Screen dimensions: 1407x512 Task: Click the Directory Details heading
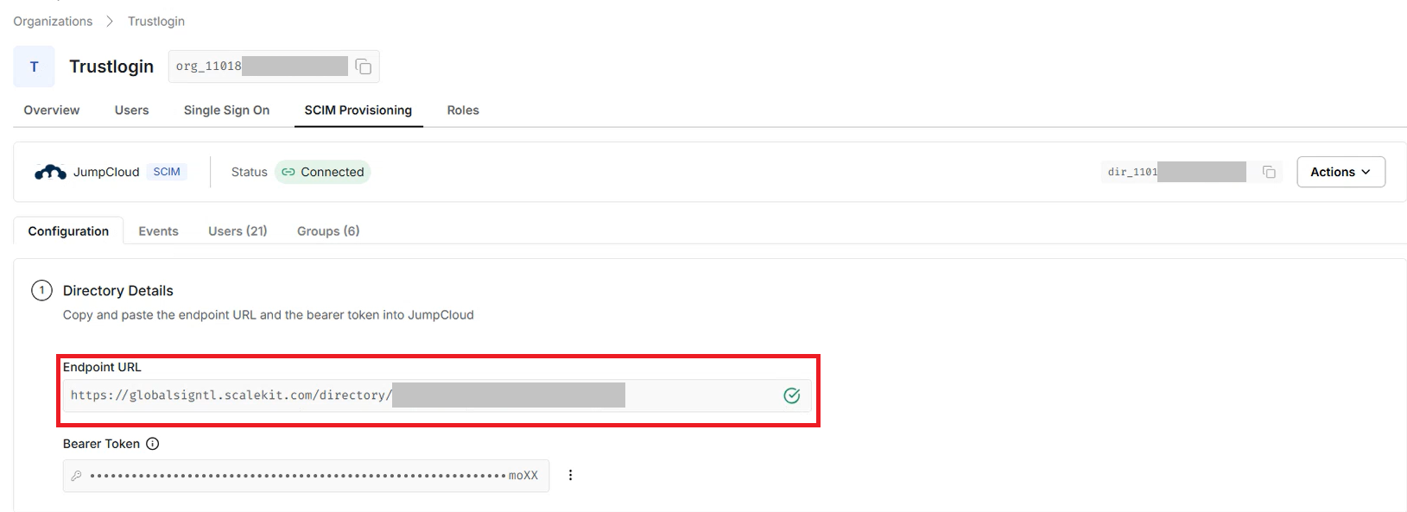[118, 291]
